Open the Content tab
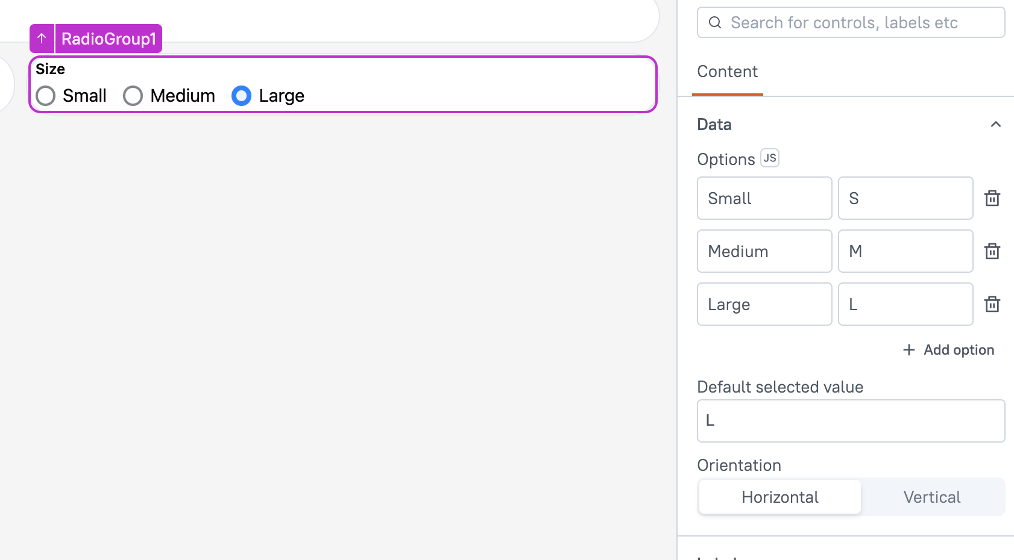Screen dimensions: 1014x560 (728, 72)
